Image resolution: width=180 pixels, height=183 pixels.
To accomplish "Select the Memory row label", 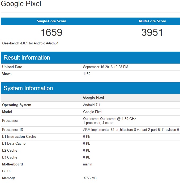I will click(8, 178).
